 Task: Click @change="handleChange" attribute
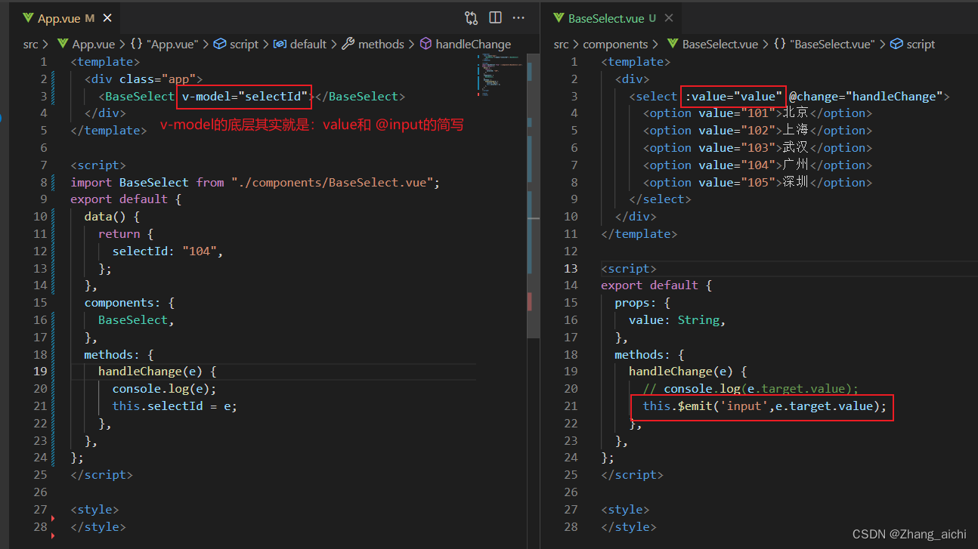click(x=866, y=96)
